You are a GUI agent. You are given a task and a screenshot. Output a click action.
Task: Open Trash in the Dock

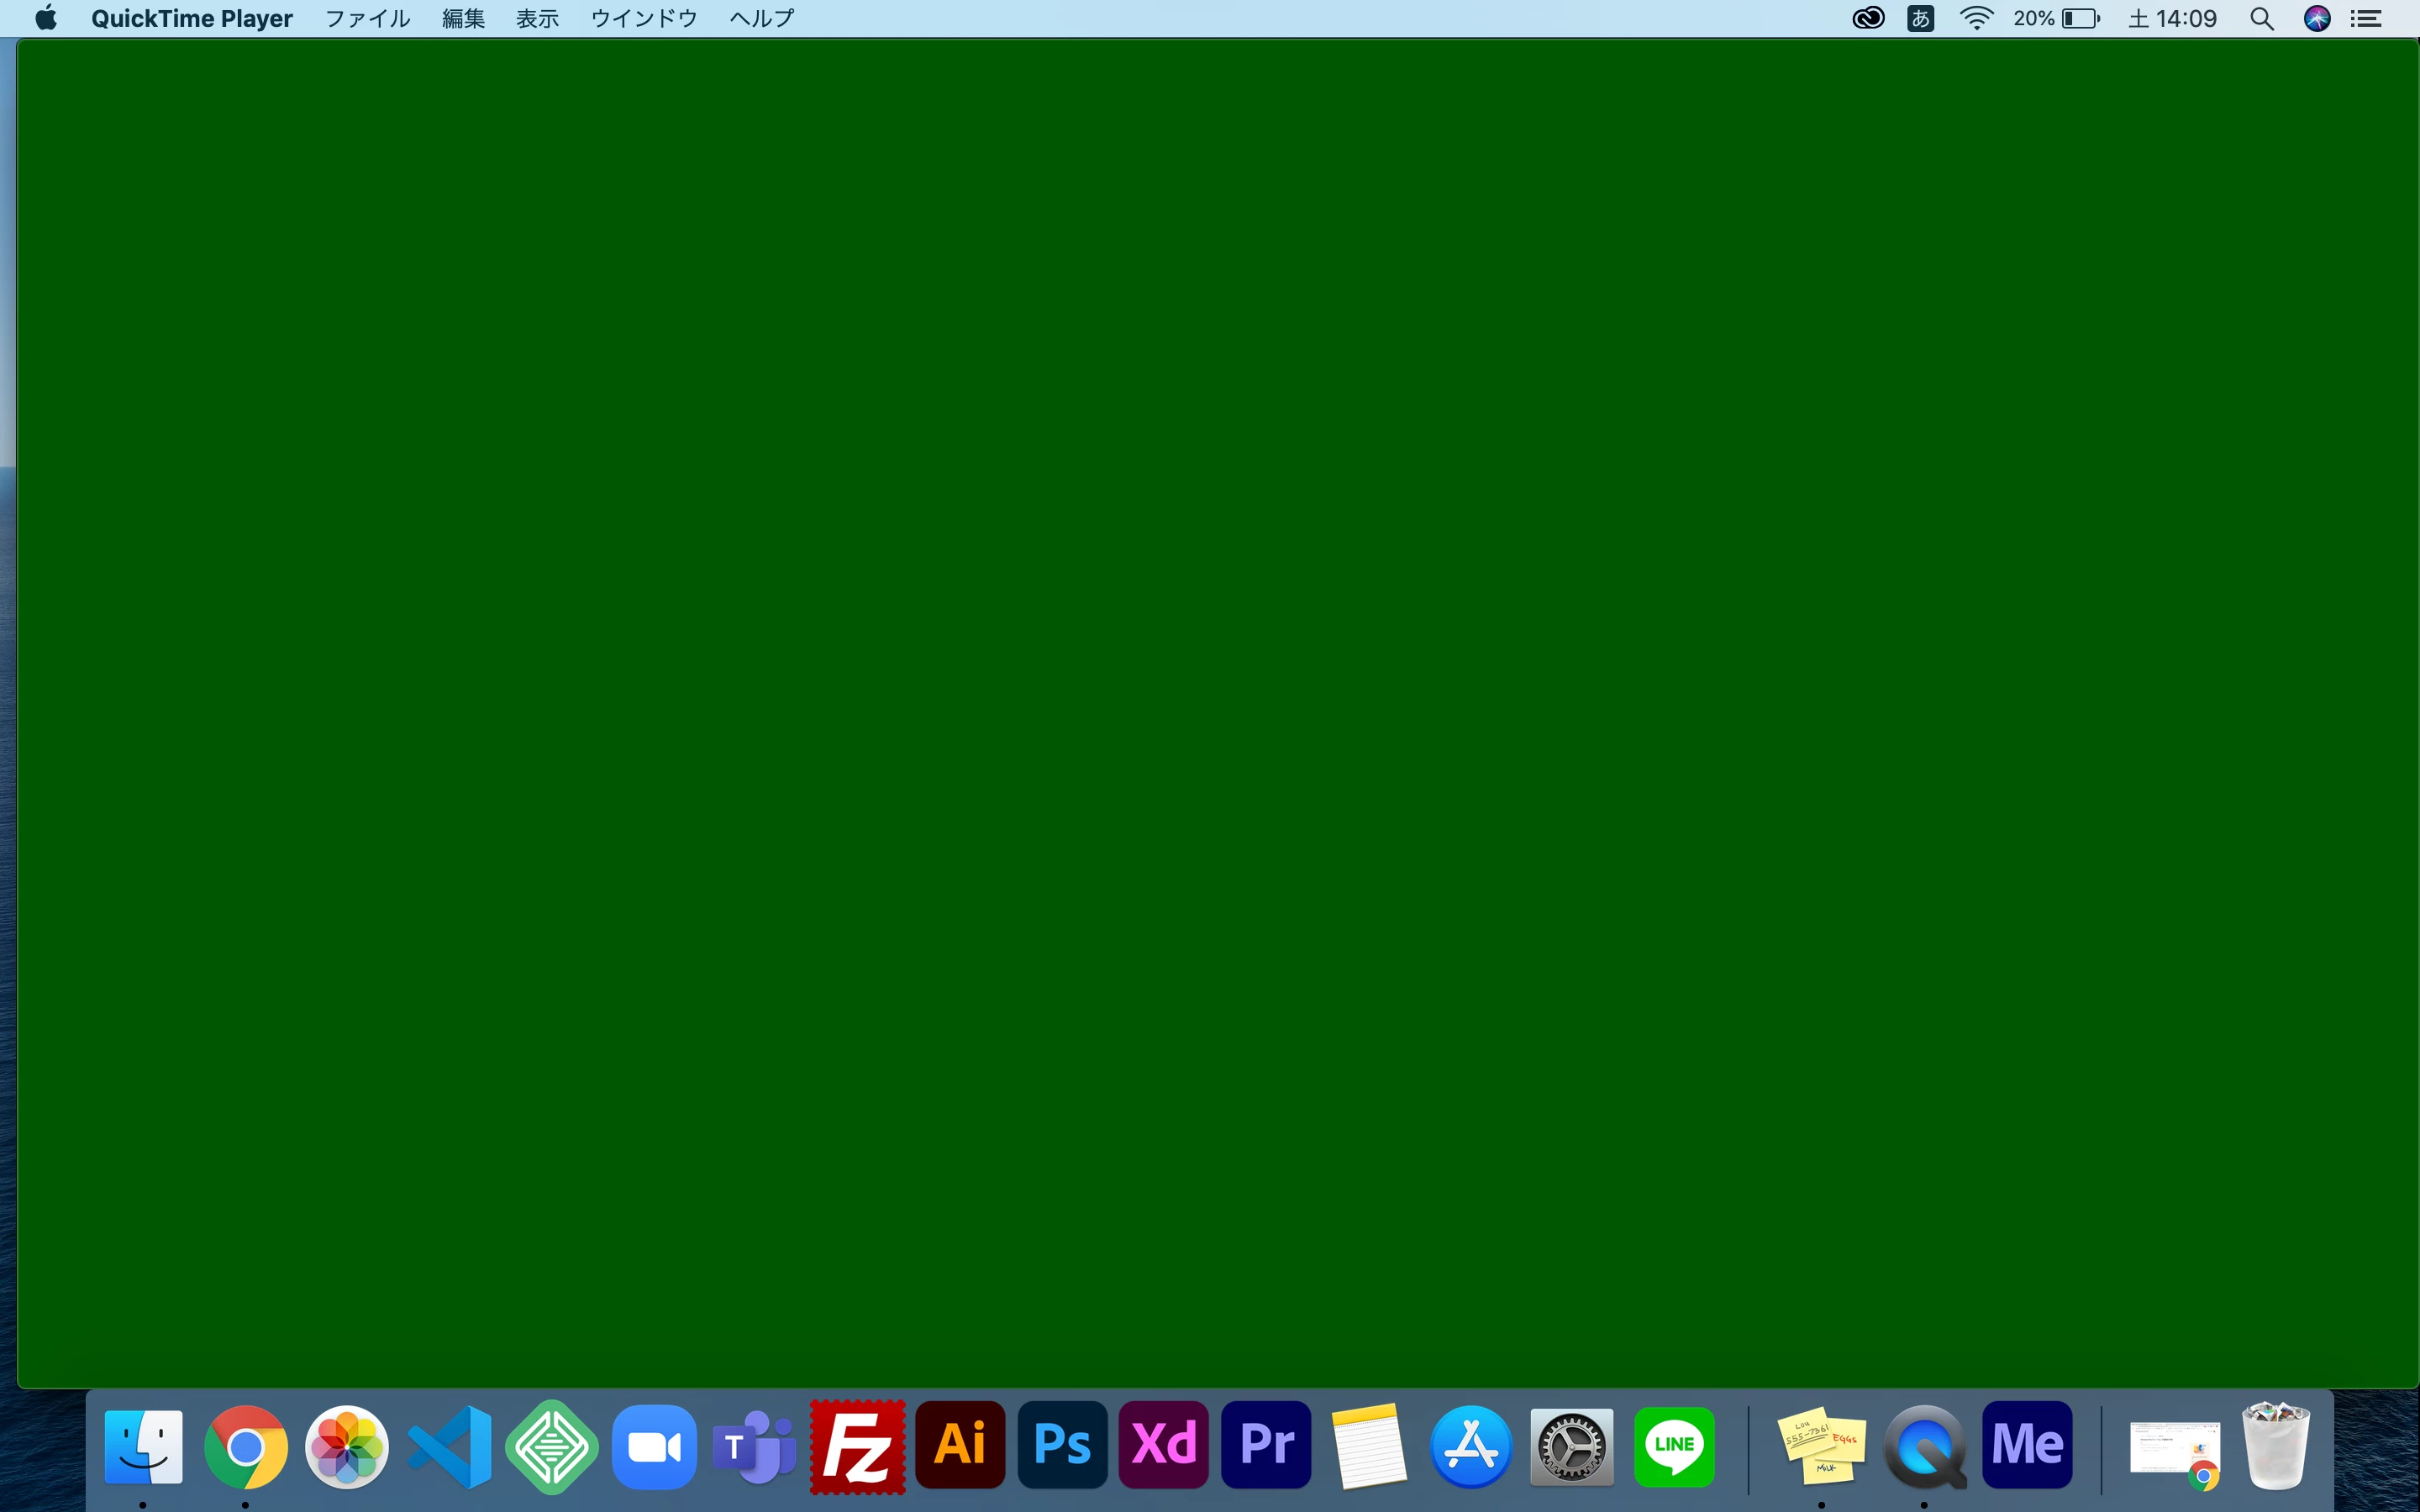click(x=2276, y=1446)
